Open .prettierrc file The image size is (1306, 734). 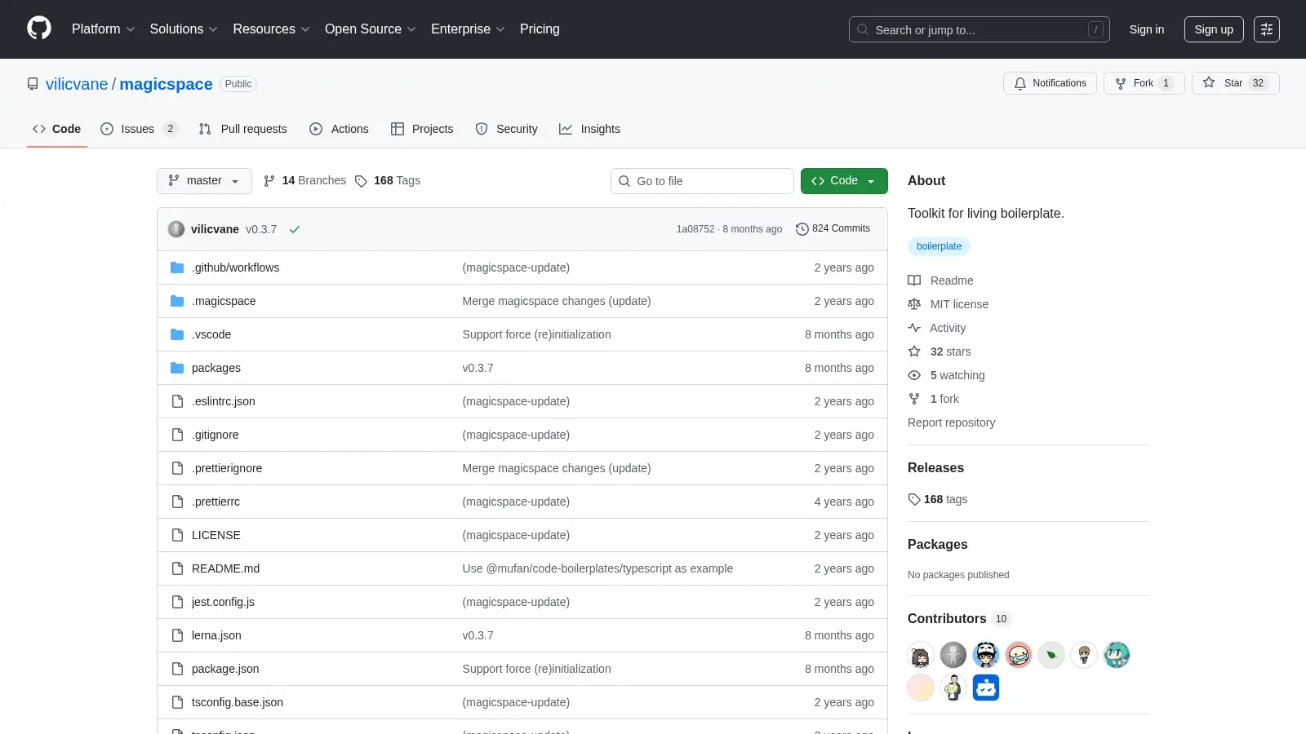point(215,502)
